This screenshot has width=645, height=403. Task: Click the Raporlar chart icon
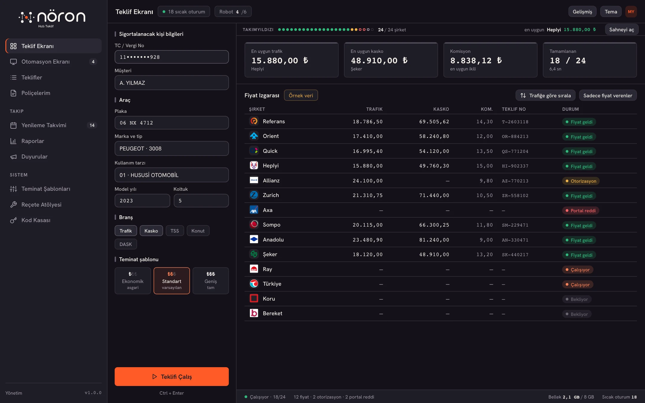tap(13, 141)
